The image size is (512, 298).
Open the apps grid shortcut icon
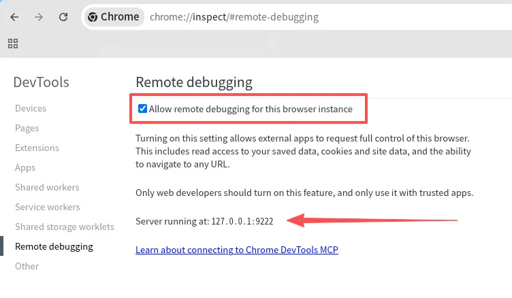[13, 44]
